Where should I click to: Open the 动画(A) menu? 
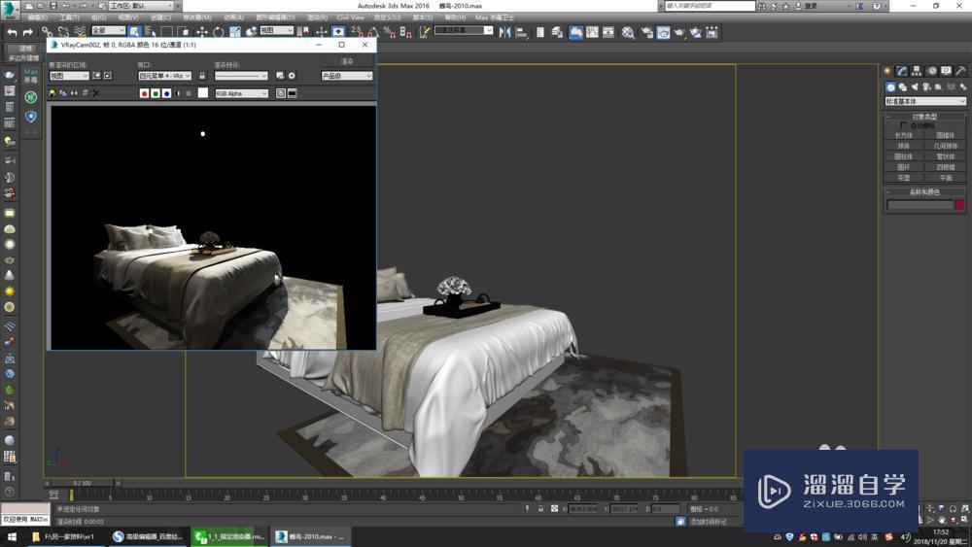[233, 17]
